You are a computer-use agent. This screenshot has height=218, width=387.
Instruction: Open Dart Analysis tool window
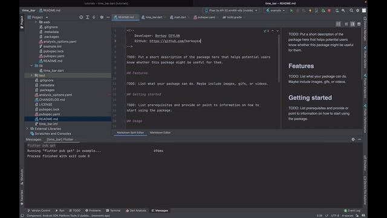135,211
